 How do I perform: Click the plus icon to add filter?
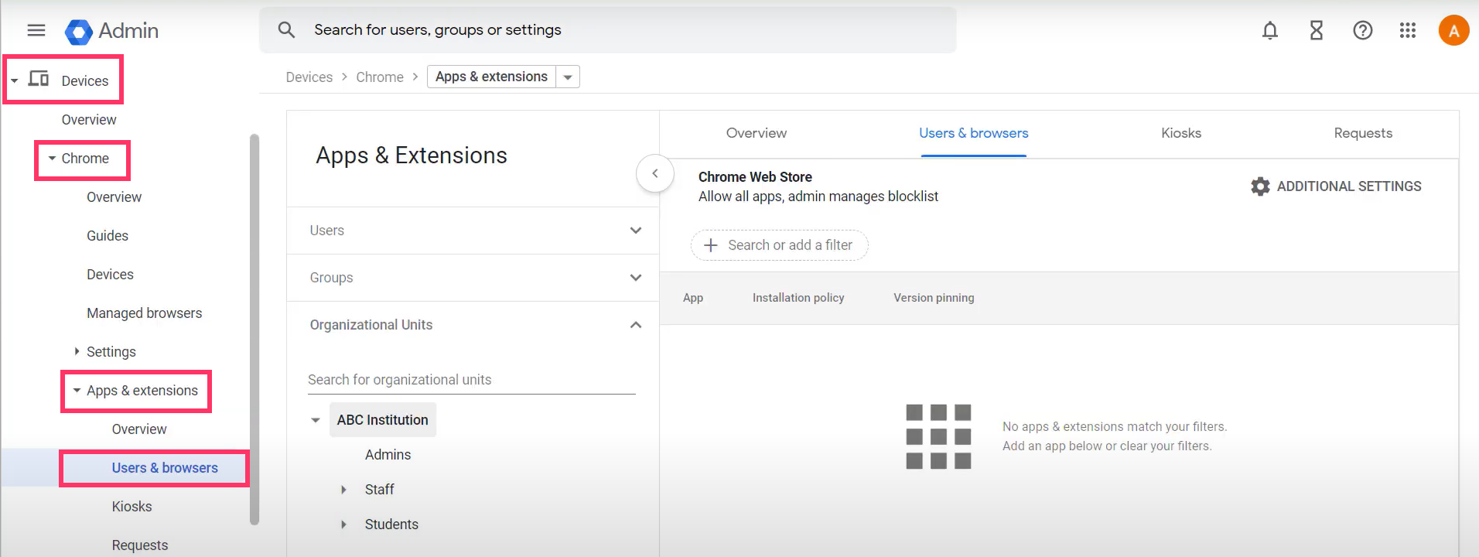click(x=710, y=245)
